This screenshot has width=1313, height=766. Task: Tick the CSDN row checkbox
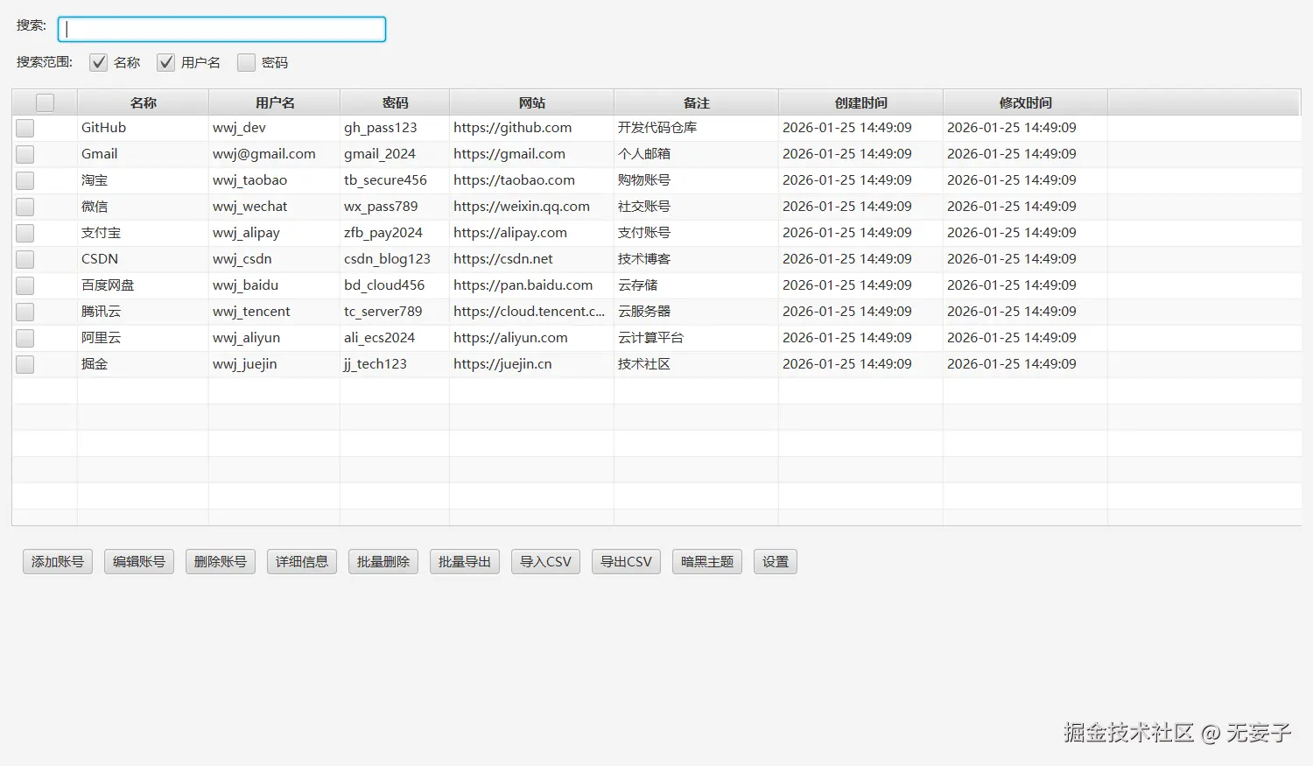25,259
